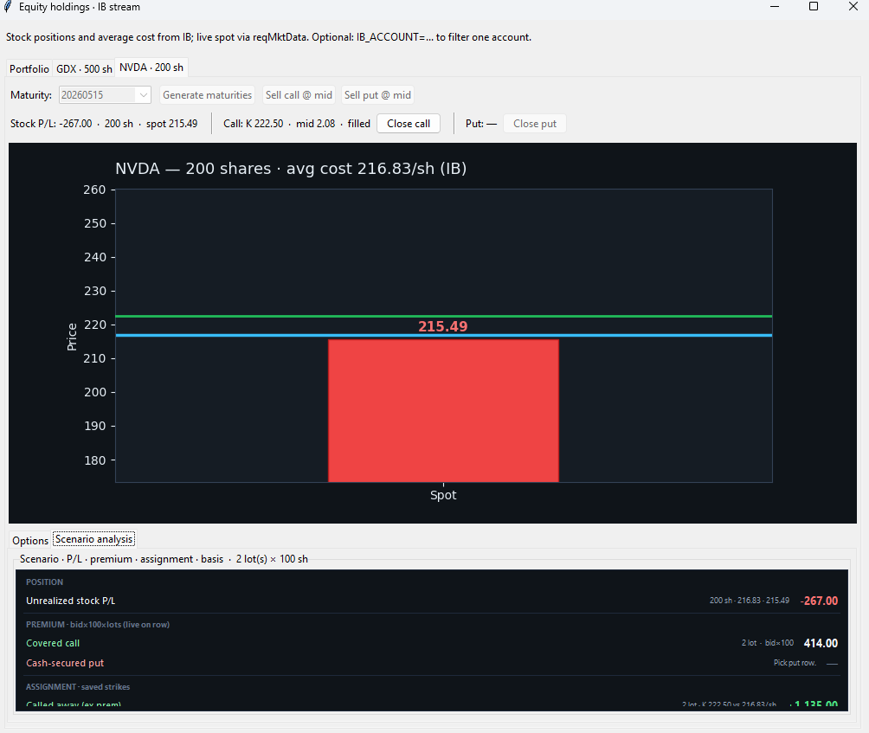The width and height of the screenshot is (869, 733).
Task: Open the Maturity dropdown arrow
Action: click(x=144, y=94)
